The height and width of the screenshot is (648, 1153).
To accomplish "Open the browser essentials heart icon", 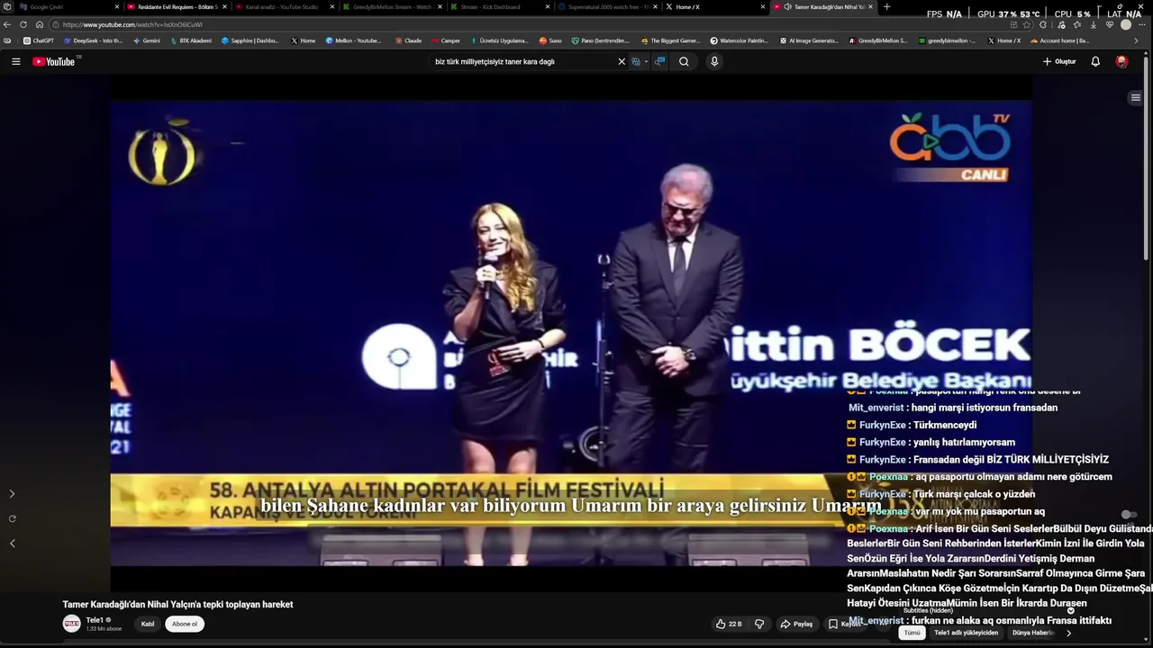I will [x=1110, y=24].
